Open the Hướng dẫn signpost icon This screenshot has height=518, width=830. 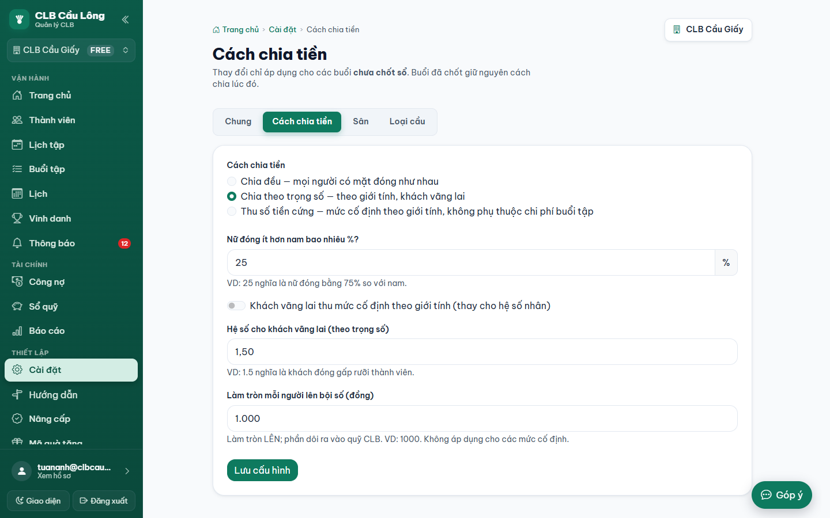[17, 394]
